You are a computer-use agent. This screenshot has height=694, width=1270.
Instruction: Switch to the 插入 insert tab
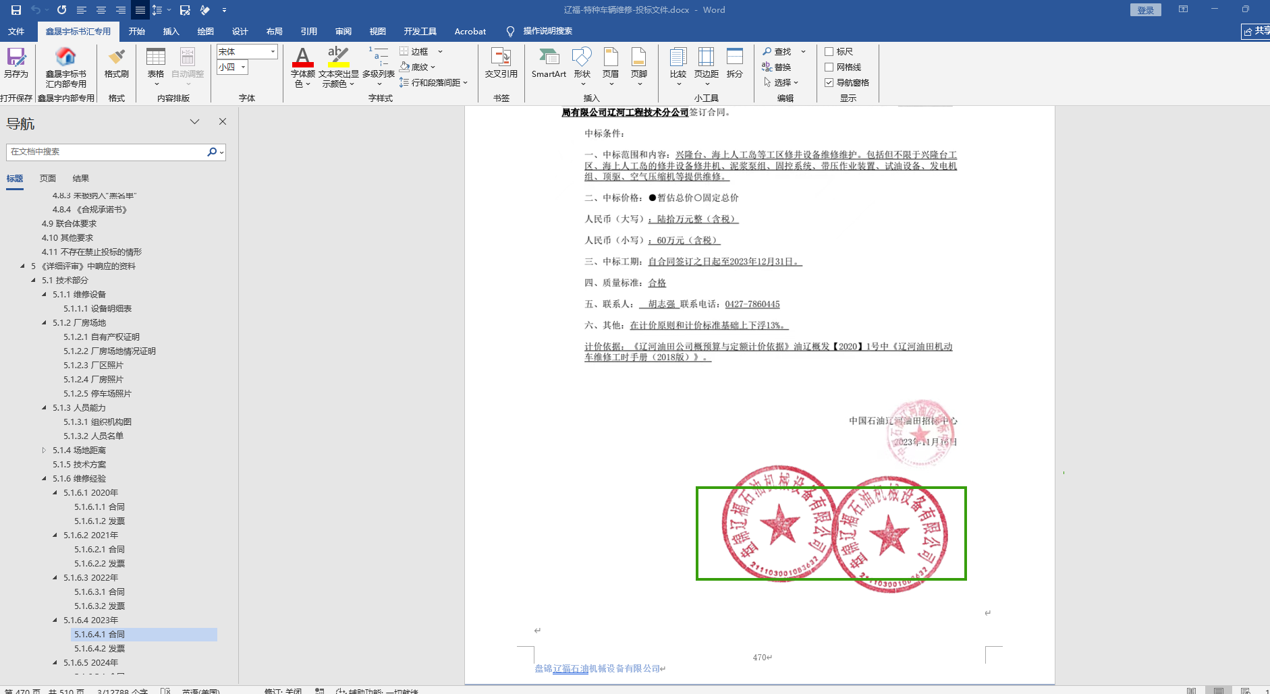tap(171, 31)
